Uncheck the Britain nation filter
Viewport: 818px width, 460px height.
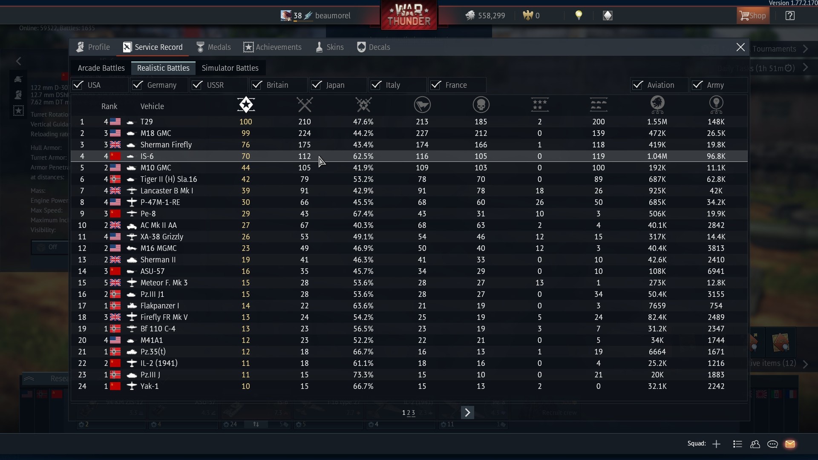256,85
